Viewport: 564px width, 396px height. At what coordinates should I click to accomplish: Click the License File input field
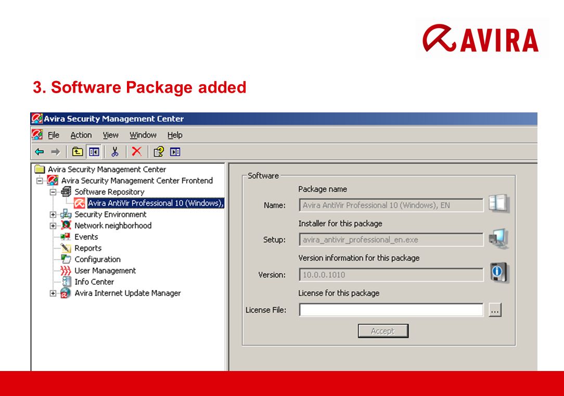[x=391, y=310]
